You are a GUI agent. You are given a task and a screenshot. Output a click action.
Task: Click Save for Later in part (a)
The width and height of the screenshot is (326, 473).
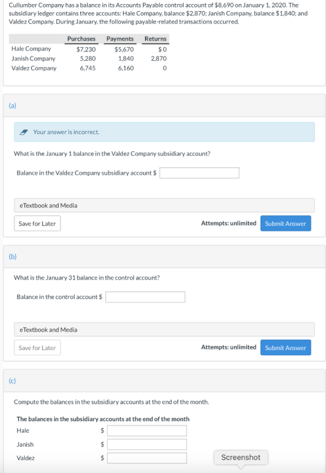pos(37,224)
